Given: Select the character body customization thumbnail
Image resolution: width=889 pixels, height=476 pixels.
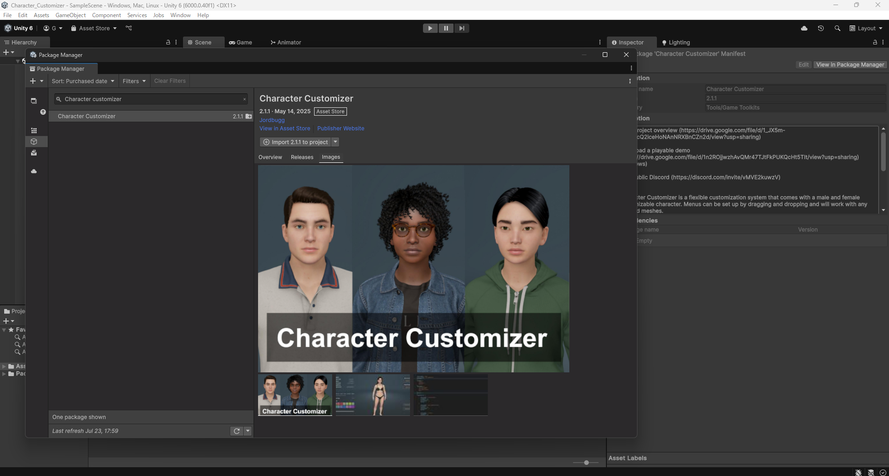Looking at the screenshot, I should pyautogui.click(x=373, y=395).
